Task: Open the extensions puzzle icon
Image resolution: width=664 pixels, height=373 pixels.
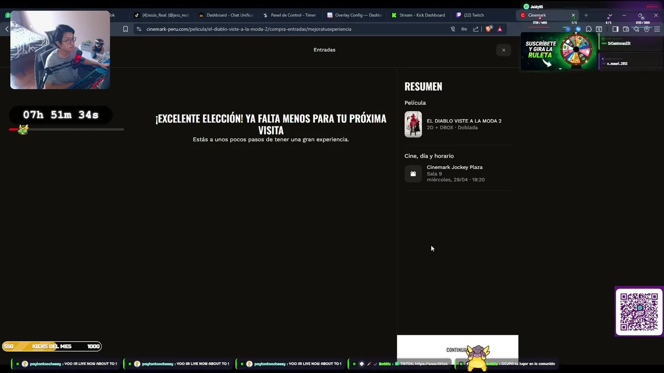Action: click(589, 29)
